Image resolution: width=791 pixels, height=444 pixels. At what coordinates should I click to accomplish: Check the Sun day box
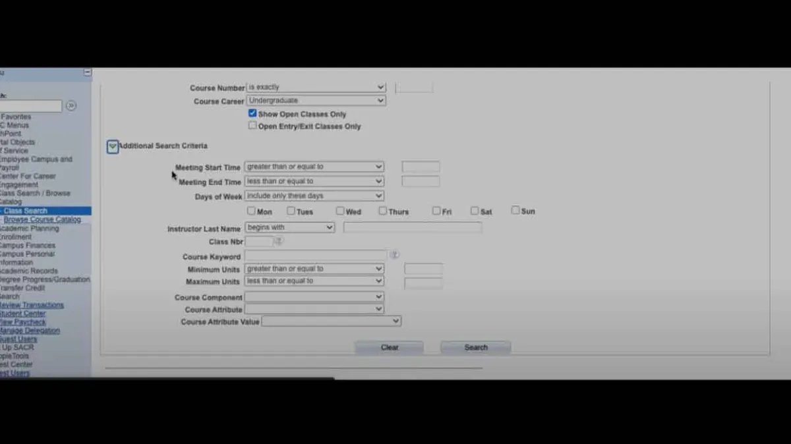[x=515, y=210]
